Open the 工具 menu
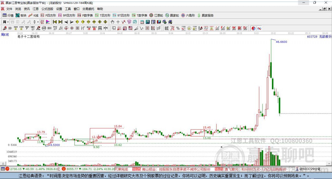332x179 pixels. click(x=68, y=9)
